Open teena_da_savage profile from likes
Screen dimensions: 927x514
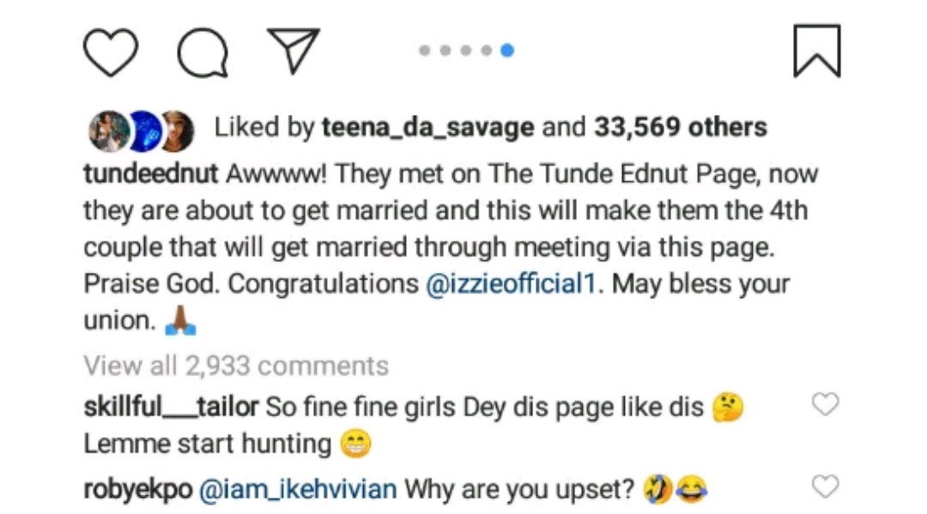(x=427, y=128)
